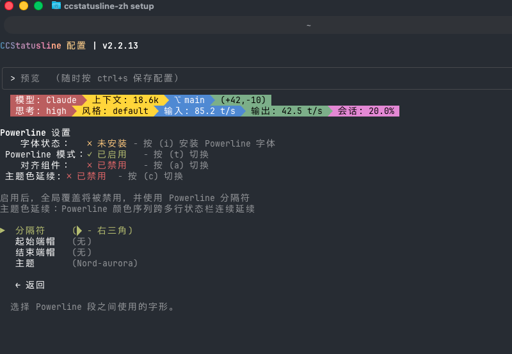Click the 按 (i) 安装 Powerline 字体 hint
This screenshot has height=354, width=512.
pos(209,143)
